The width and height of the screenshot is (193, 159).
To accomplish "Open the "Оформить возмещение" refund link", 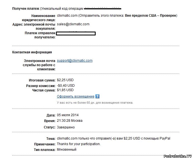I will 76,96.
